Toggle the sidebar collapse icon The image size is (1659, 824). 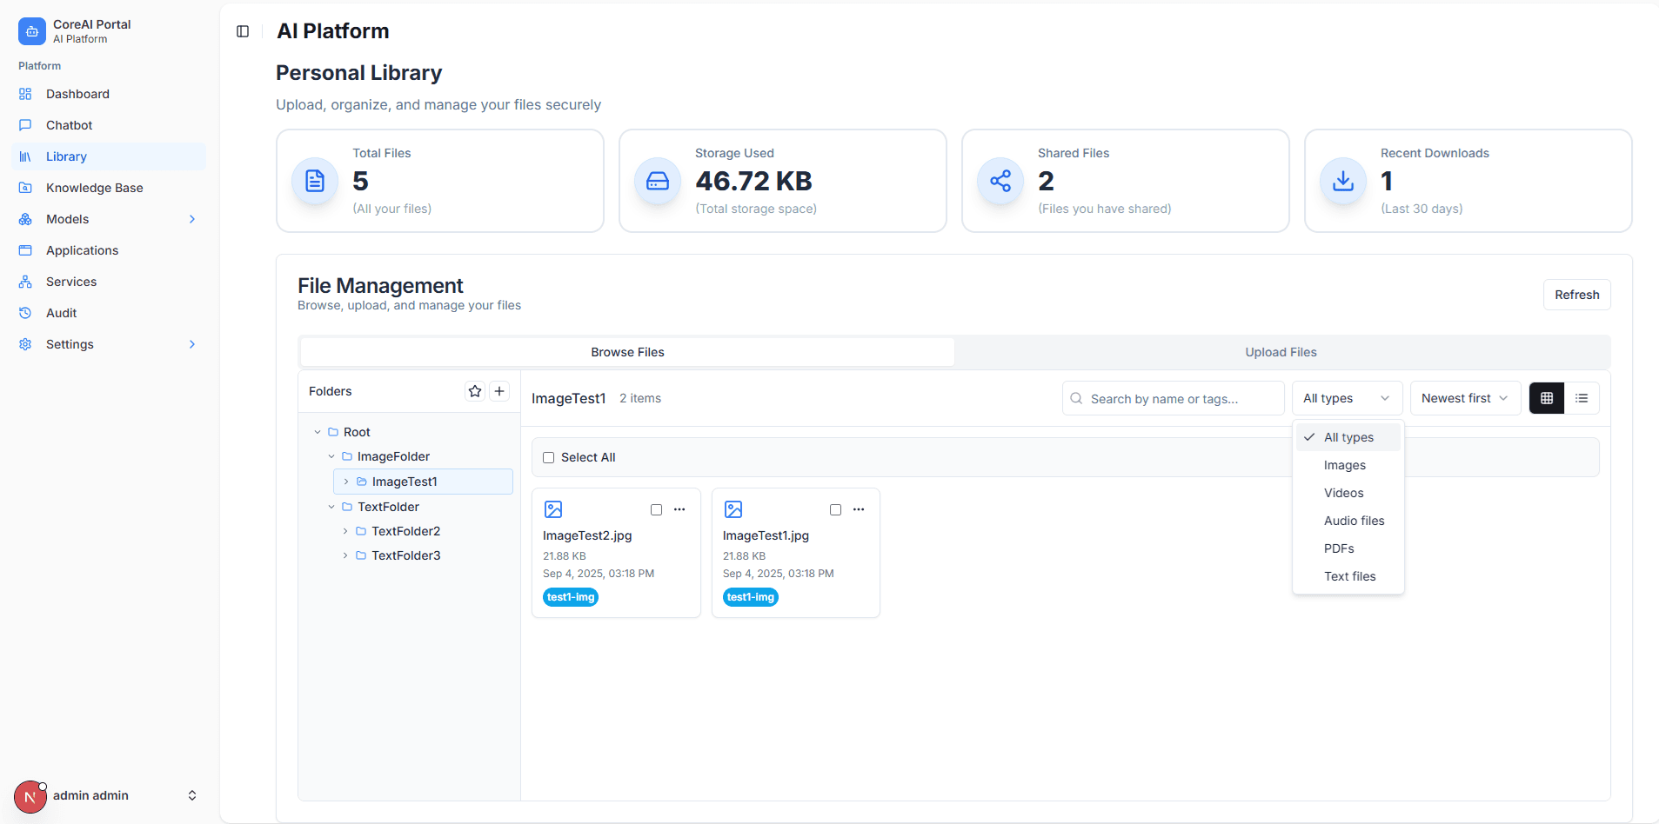(243, 31)
